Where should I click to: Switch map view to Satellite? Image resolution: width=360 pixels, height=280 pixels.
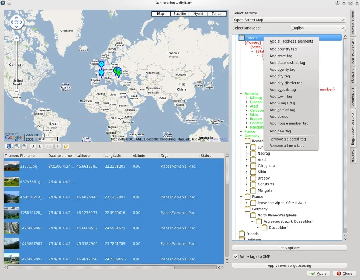(180, 14)
